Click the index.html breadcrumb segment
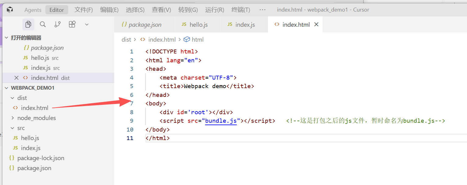 162,39
